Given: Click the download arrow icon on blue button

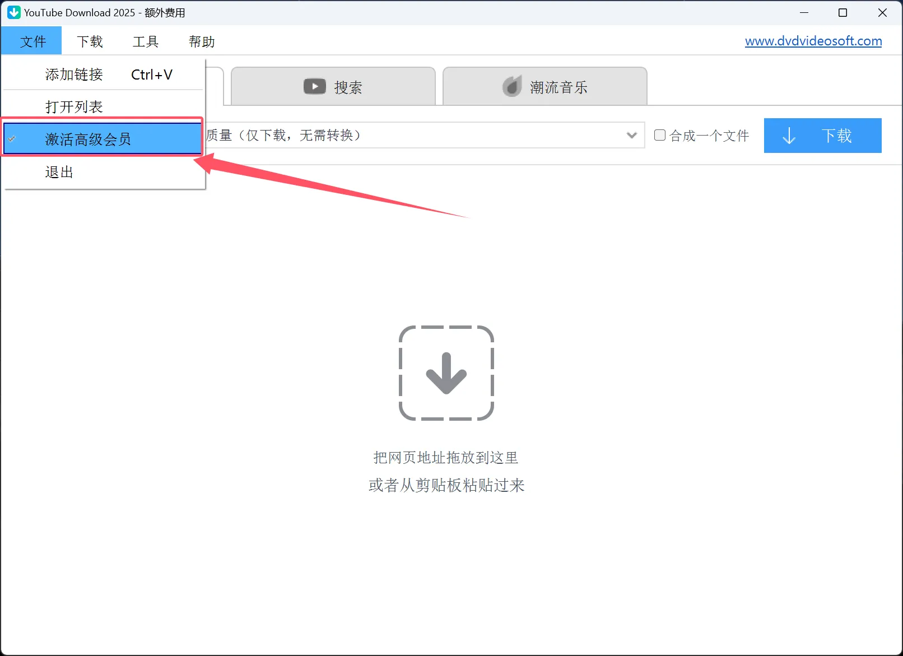Looking at the screenshot, I should pos(789,136).
